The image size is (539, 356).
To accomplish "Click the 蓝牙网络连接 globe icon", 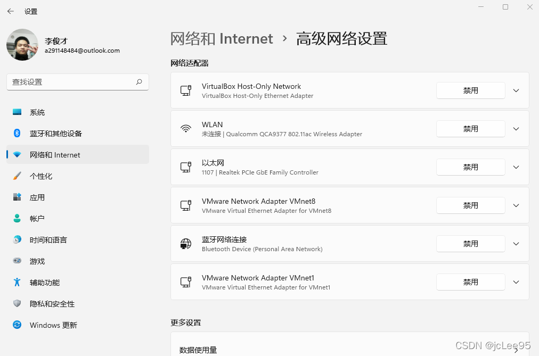I will coord(186,244).
